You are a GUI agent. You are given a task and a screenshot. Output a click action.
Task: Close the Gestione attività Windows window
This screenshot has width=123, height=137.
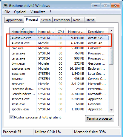[x=115, y=6]
